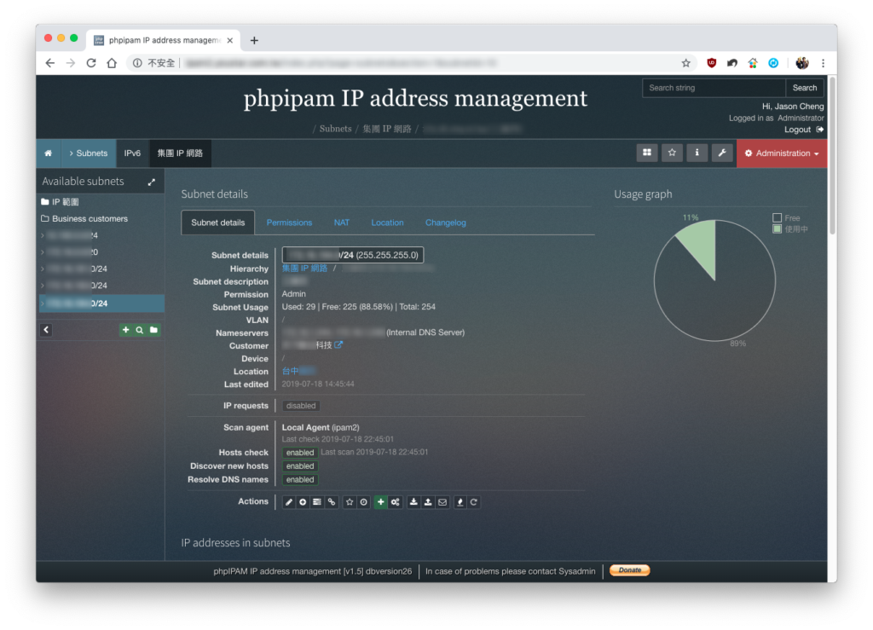Image resolution: width=873 pixels, height=630 pixels.
Task: Click the clock icon in the Actions row
Action: point(363,502)
